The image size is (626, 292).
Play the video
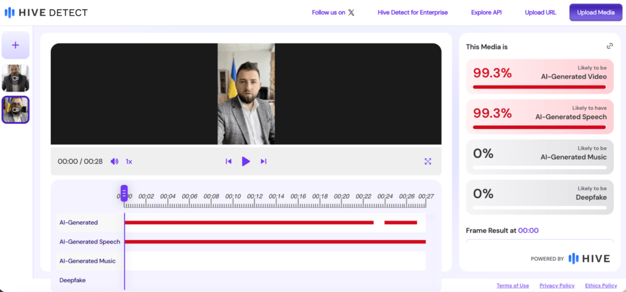click(x=246, y=161)
